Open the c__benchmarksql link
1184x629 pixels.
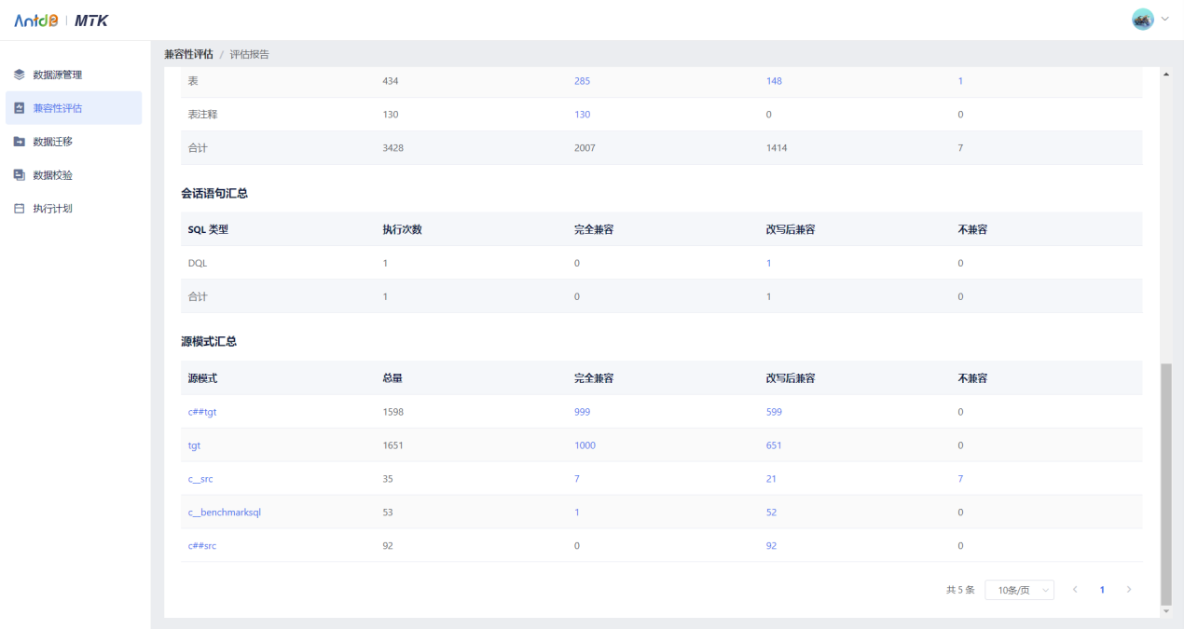point(224,512)
